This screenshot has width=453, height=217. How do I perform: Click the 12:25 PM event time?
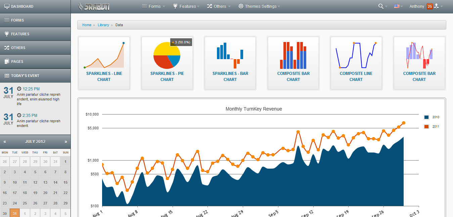click(31, 89)
